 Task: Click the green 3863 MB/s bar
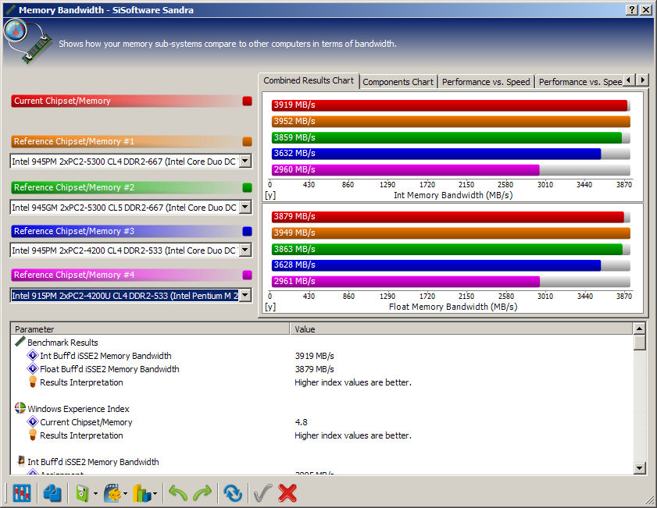447,250
